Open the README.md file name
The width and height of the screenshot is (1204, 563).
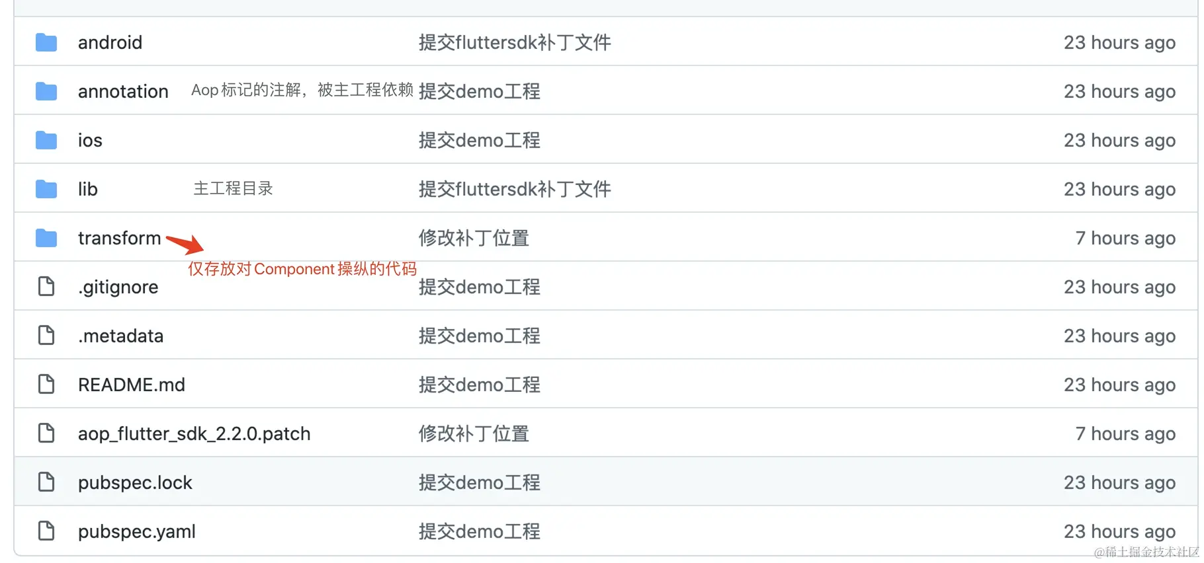(x=131, y=385)
